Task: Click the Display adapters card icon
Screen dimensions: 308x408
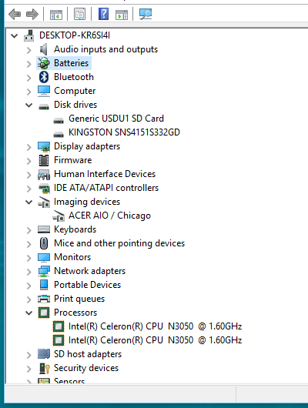Action: 44,146
